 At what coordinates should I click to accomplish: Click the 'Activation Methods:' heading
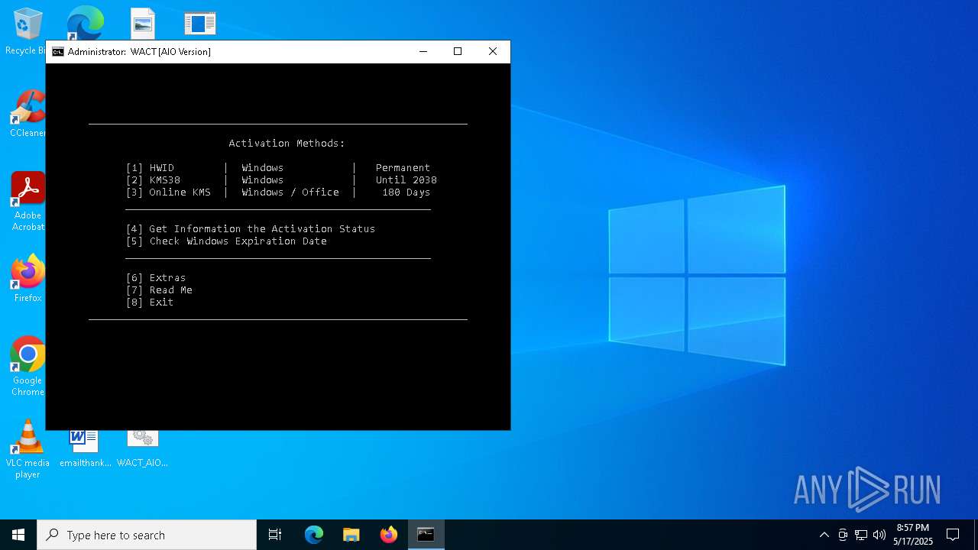287,144
